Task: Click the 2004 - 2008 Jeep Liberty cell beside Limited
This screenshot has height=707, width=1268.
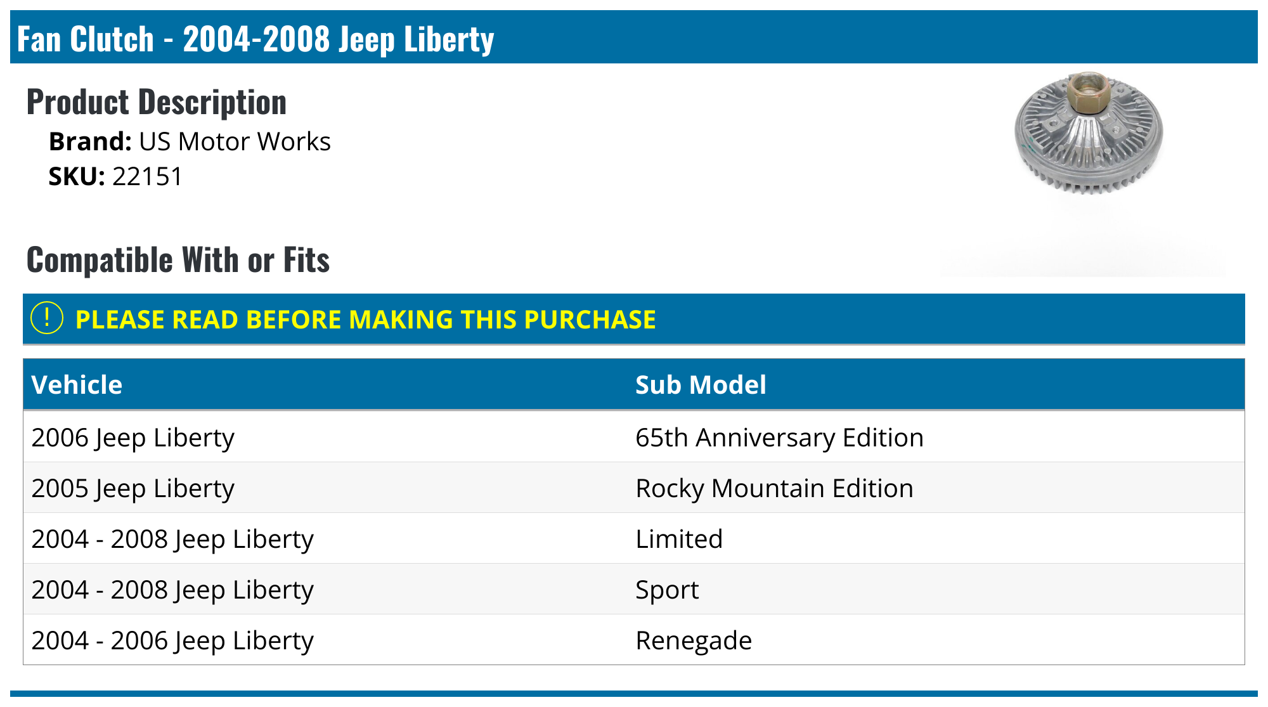Action: [172, 539]
